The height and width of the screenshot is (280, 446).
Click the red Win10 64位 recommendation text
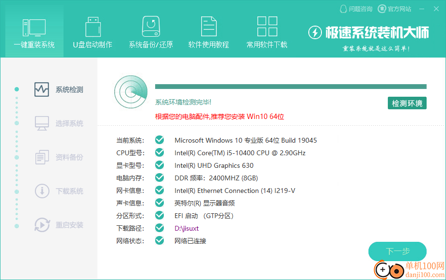point(219,117)
